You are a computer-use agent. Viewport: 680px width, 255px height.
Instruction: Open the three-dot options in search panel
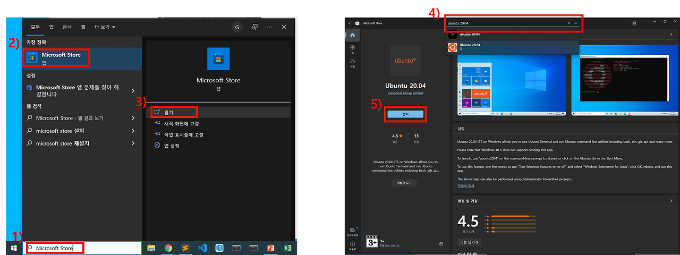click(x=269, y=27)
